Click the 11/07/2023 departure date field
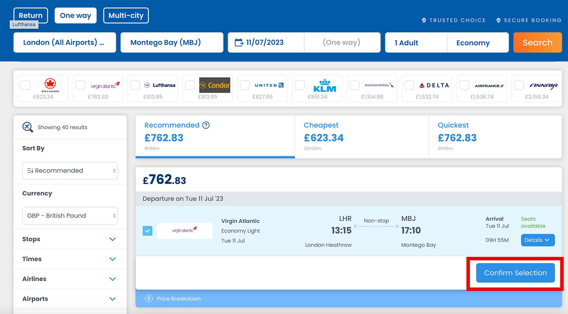 [266, 42]
